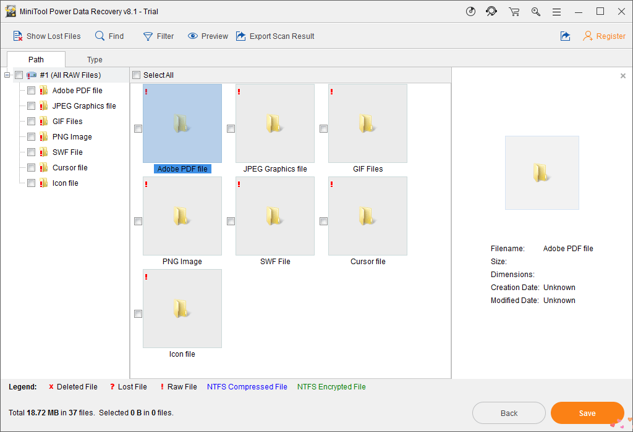Click the Save button
This screenshot has height=432, width=633.
pos(587,413)
